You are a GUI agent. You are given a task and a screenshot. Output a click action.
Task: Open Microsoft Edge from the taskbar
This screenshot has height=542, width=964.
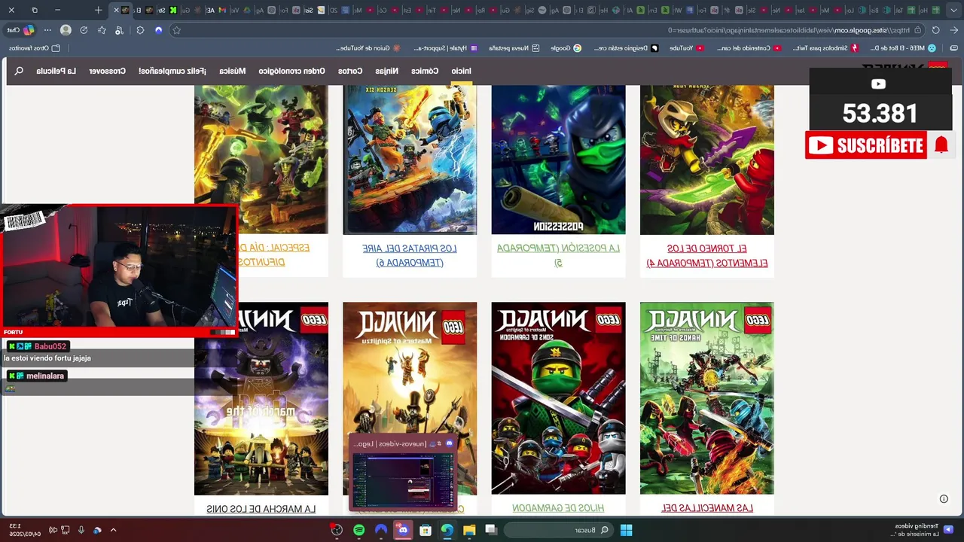click(447, 530)
